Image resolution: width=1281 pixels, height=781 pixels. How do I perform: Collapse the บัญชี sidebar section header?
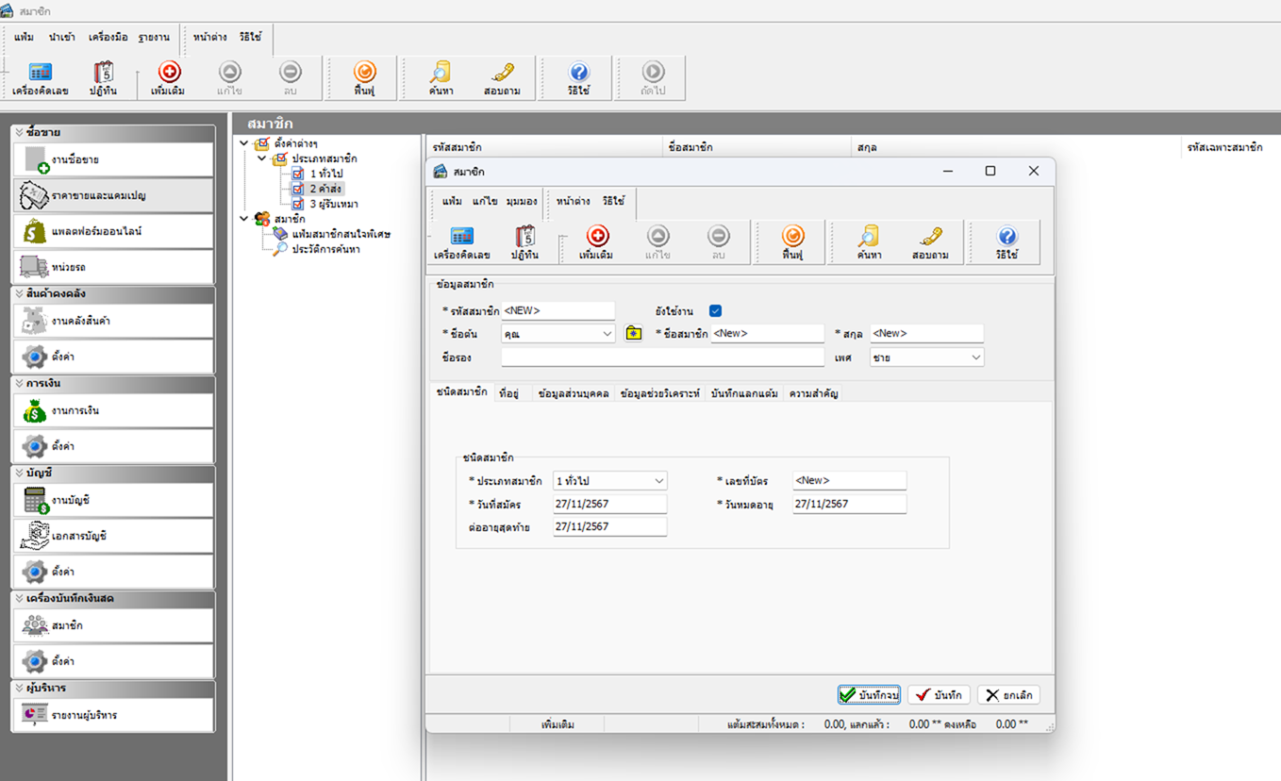tap(113, 473)
